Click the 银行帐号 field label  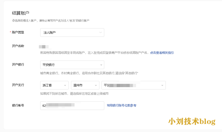click(x=18, y=105)
